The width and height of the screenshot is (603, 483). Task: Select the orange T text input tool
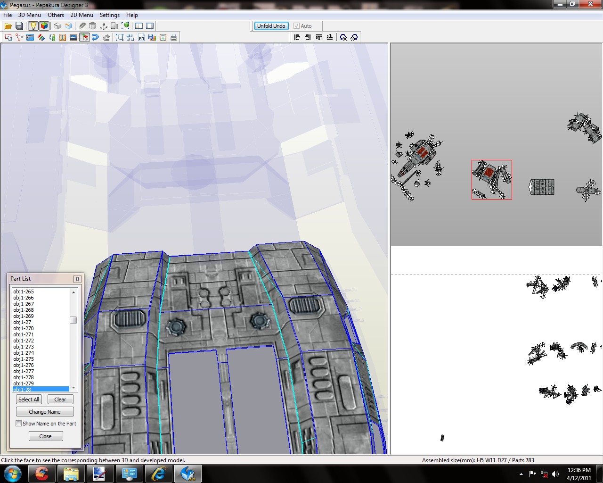coord(63,37)
